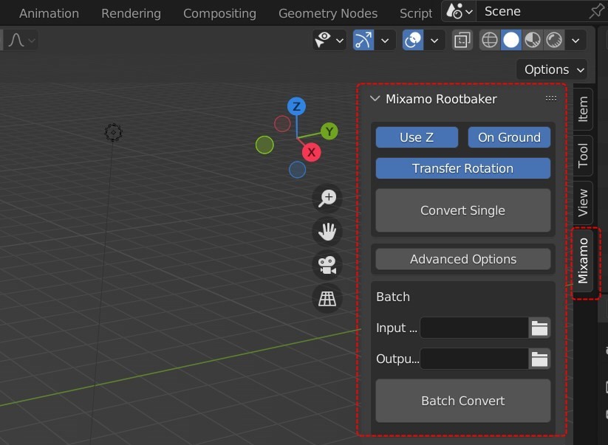Switch to the Geometry Nodes workspace tab
This screenshot has width=608, height=445.
coord(328,13)
